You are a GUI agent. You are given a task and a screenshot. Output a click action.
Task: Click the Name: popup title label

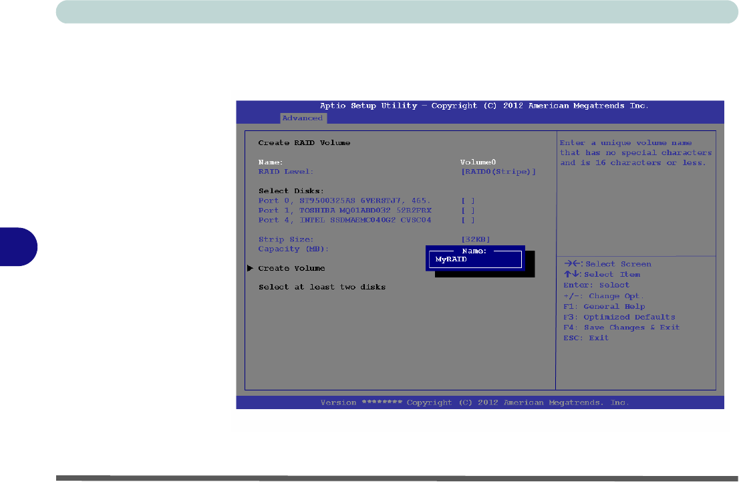pos(474,251)
